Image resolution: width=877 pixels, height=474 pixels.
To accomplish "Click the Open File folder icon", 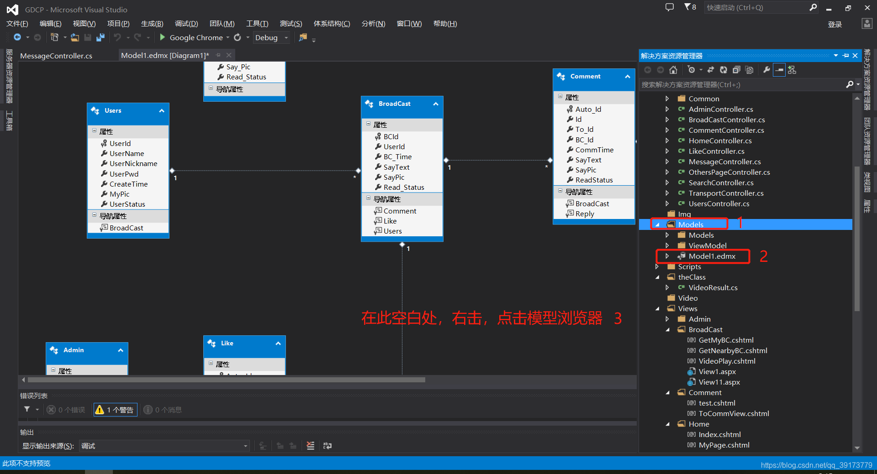I will pyautogui.click(x=74, y=37).
